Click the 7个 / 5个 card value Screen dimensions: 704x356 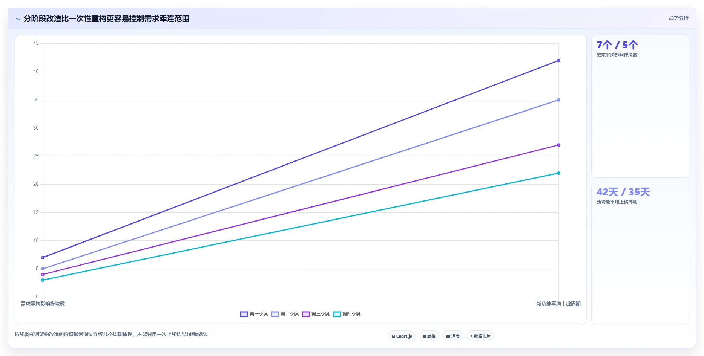(617, 45)
